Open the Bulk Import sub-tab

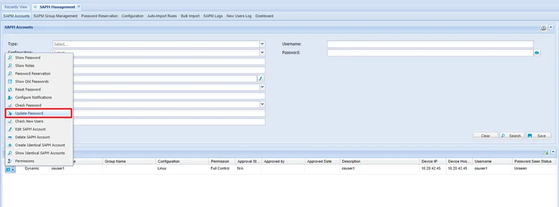[190, 16]
